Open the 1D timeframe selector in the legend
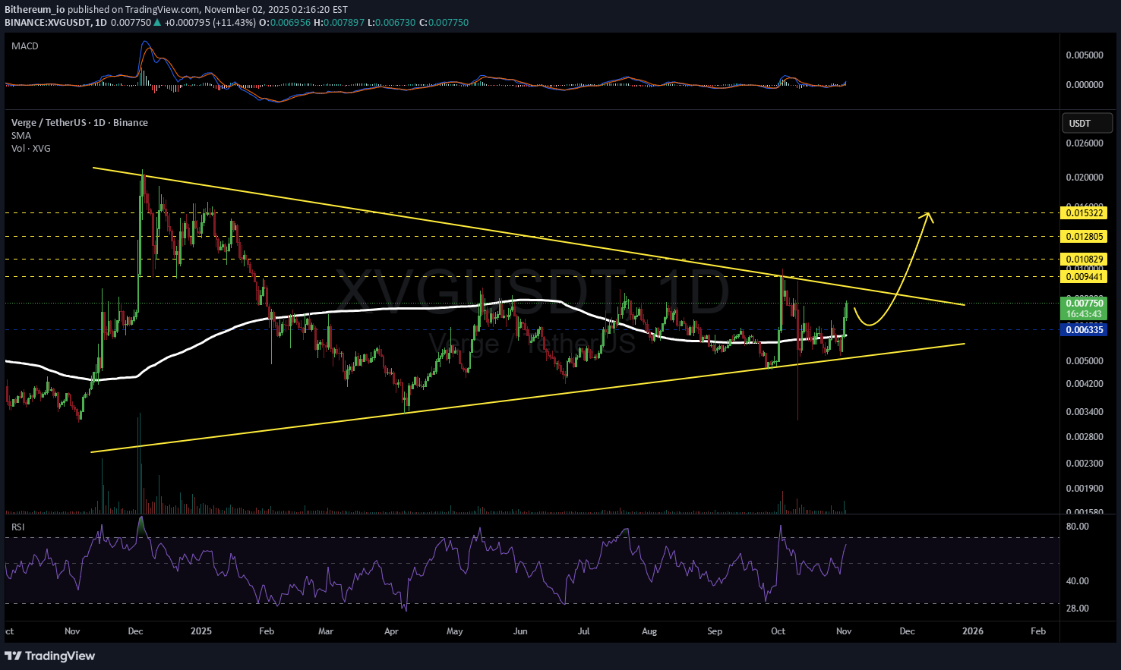 (99, 122)
